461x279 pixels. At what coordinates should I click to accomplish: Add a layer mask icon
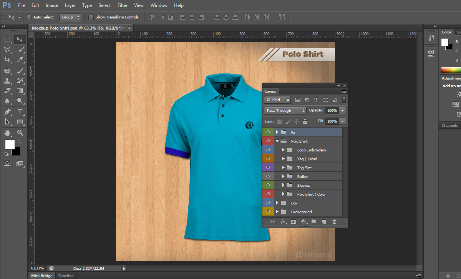[293, 222]
